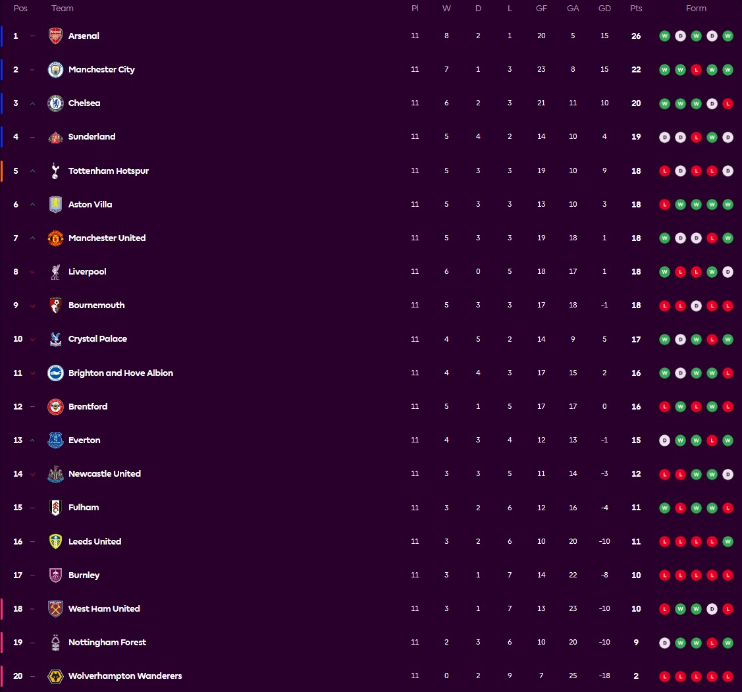This screenshot has height=692, width=742.
Task: Click the Nottingham Forest team name
Action: point(107,642)
